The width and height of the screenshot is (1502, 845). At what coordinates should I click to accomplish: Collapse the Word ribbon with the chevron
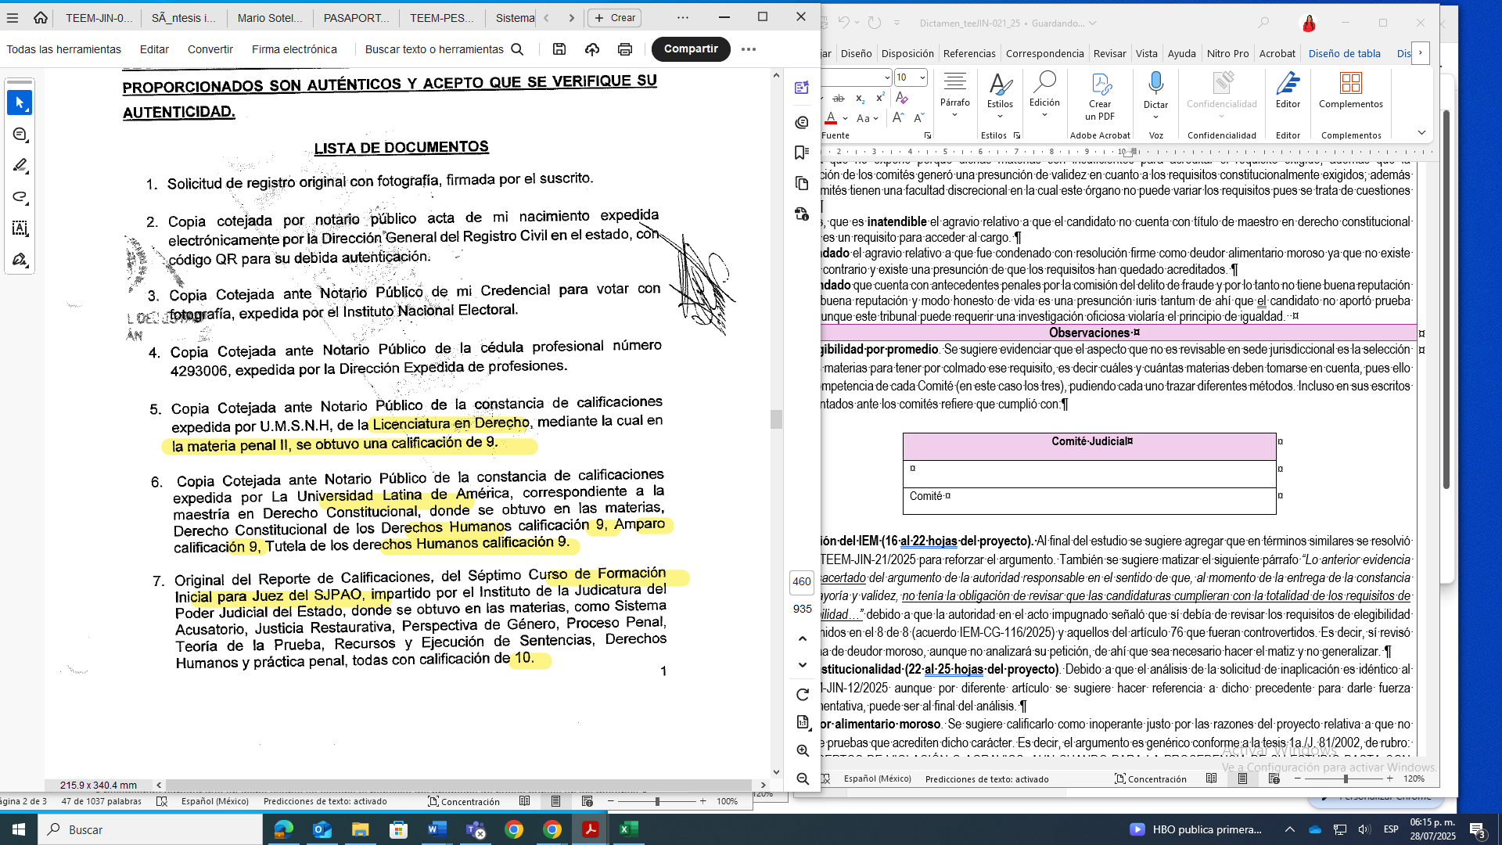tap(1421, 133)
